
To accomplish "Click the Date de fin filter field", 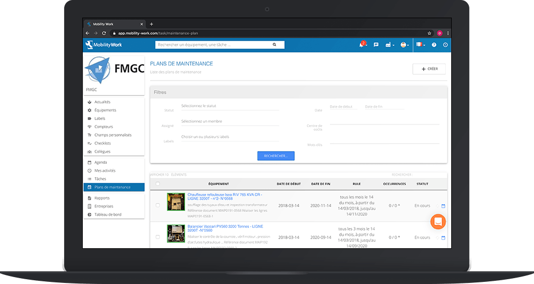I will coord(384,107).
